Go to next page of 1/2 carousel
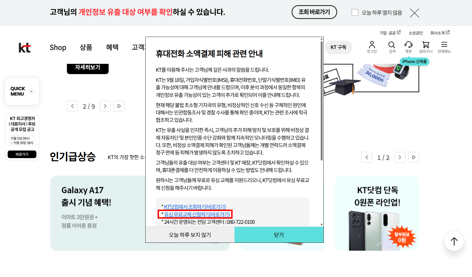 click(400, 157)
